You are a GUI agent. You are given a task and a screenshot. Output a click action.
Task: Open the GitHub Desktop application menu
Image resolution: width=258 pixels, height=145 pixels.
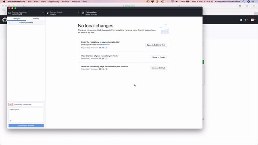point(17,2)
